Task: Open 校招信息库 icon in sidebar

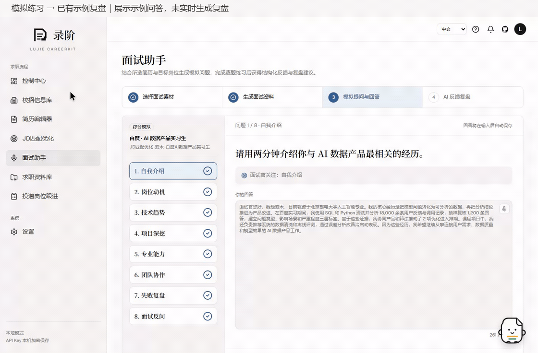Action: click(x=14, y=100)
